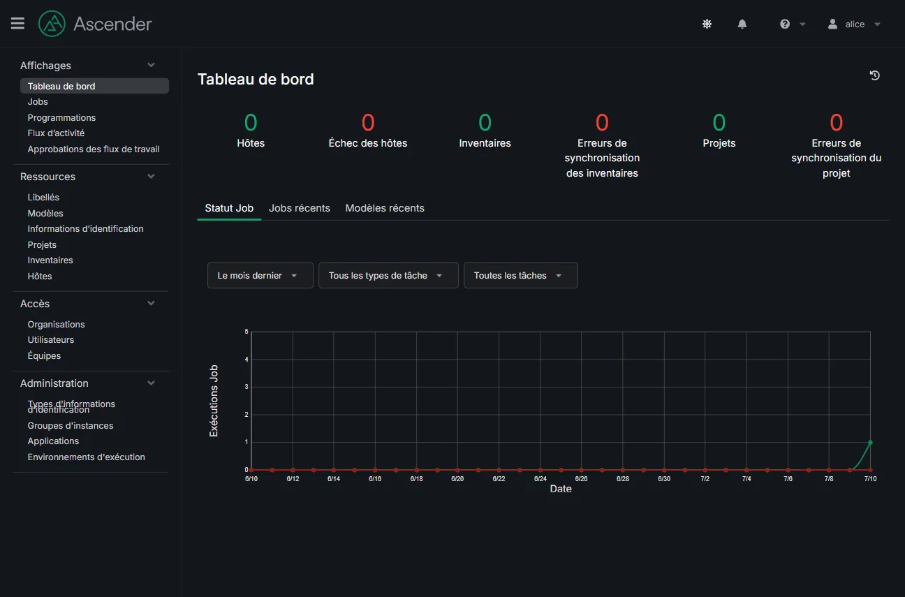Select Tableau de bord in sidebar

(94, 86)
